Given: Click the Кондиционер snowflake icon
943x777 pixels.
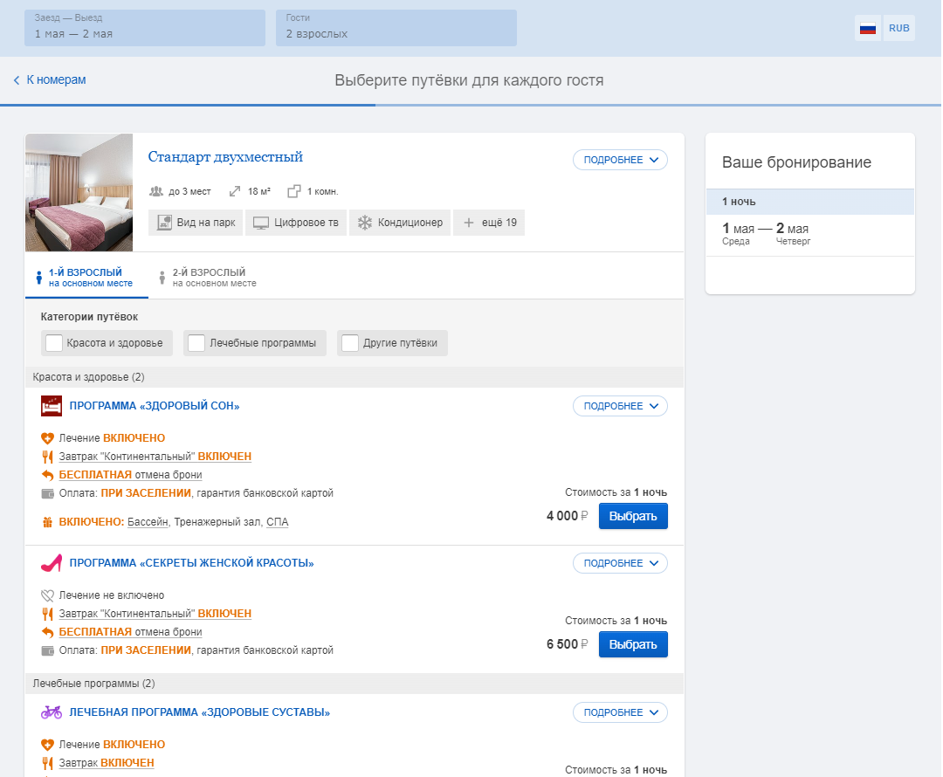Looking at the screenshot, I should (364, 223).
